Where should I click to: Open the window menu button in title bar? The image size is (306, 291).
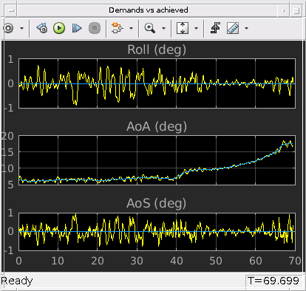click(x=11, y=10)
